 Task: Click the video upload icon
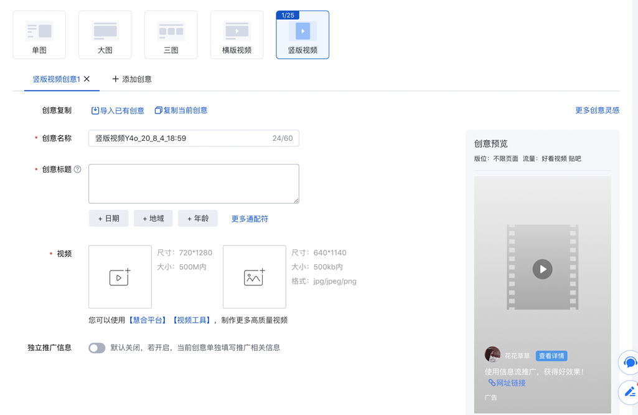point(120,277)
